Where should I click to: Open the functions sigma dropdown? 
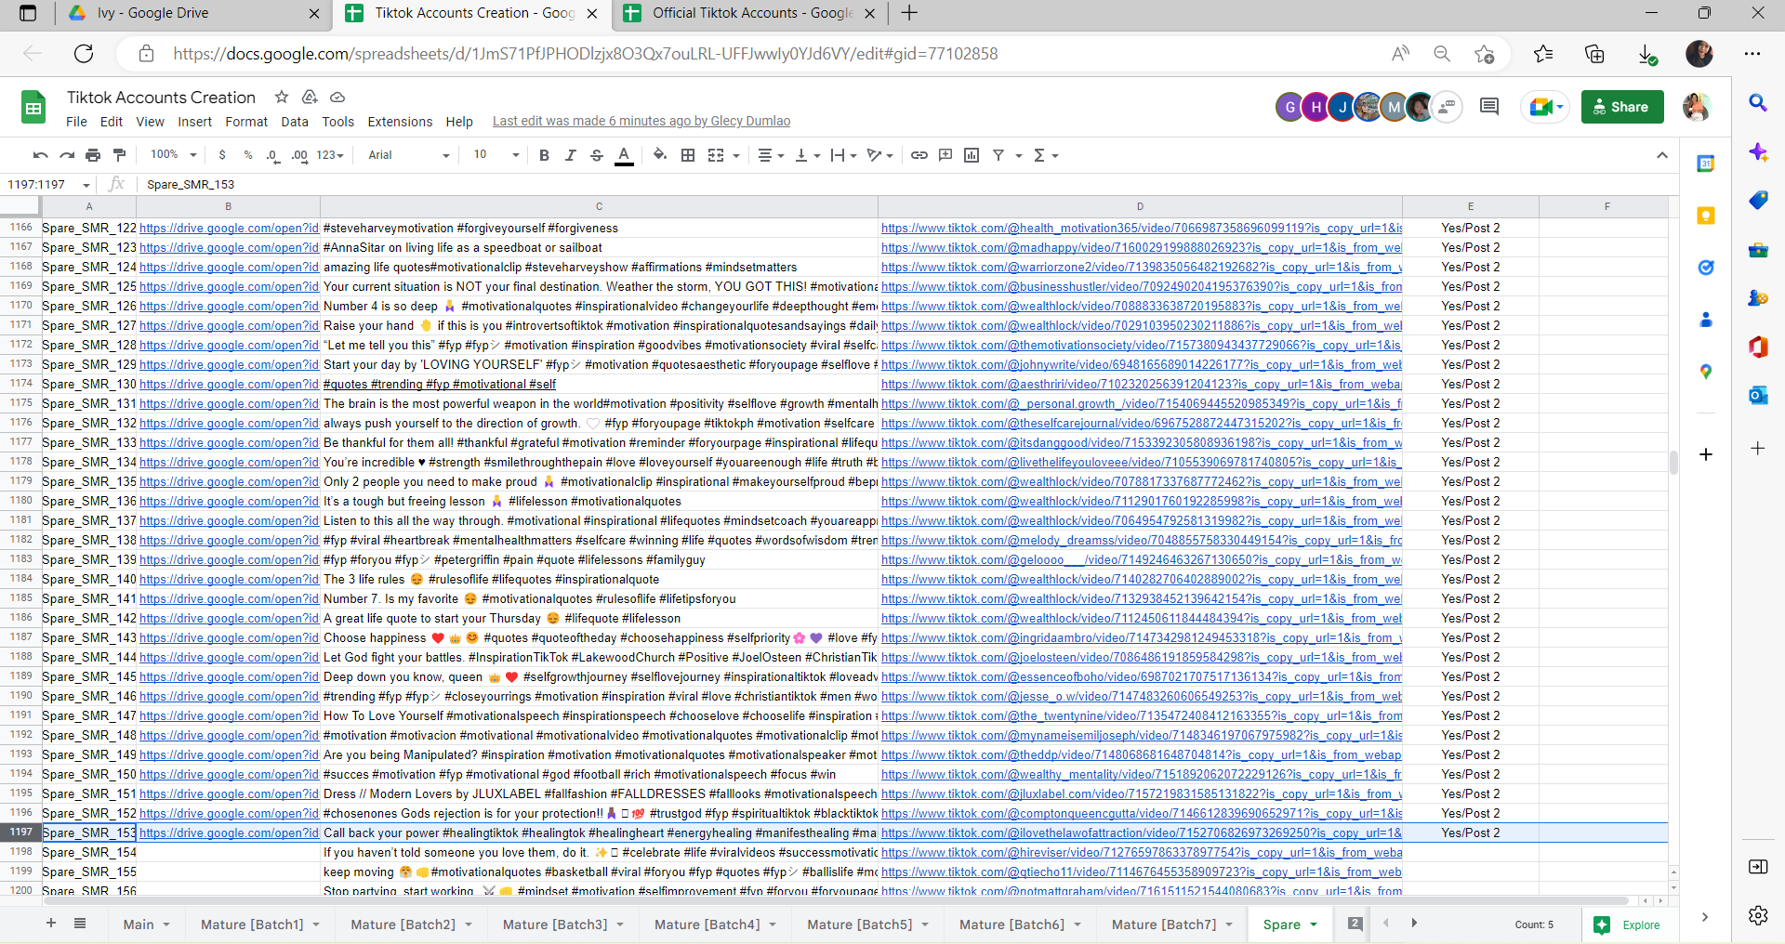1046,155
